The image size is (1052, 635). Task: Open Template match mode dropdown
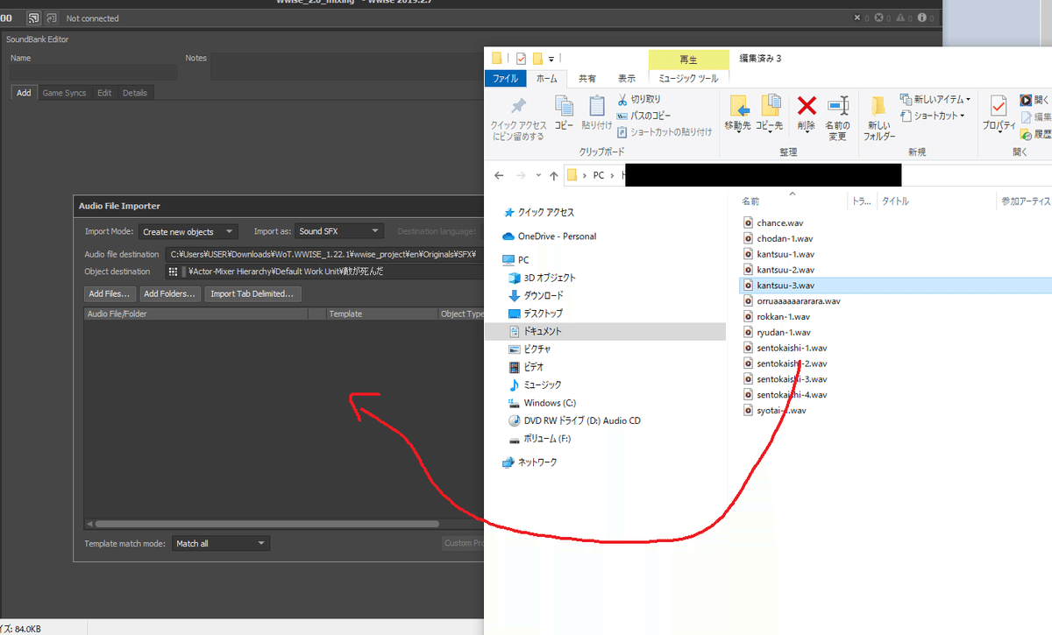pyautogui.click(x=220, y=543)
